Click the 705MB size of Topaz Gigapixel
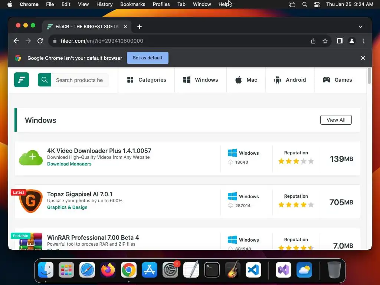The image size is (380, 285). pos(341,202)
